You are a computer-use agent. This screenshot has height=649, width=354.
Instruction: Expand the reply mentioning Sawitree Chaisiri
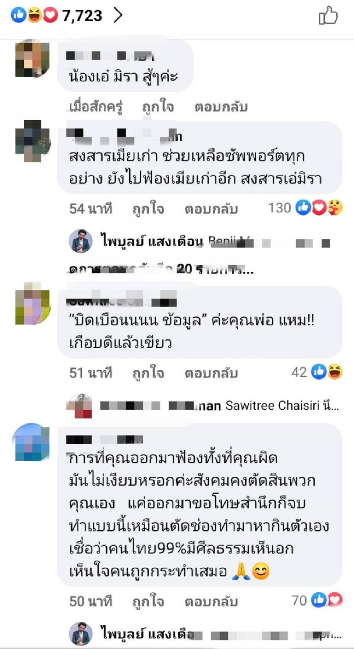(x=204, y=405)
